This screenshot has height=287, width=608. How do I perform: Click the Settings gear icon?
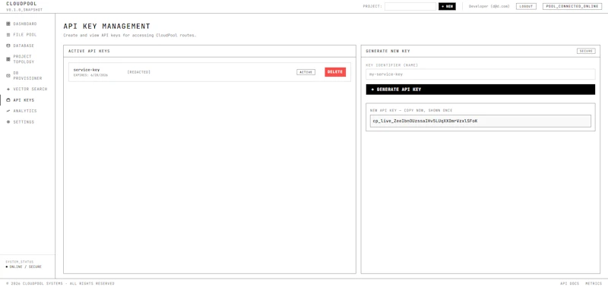tap(8, 122)
